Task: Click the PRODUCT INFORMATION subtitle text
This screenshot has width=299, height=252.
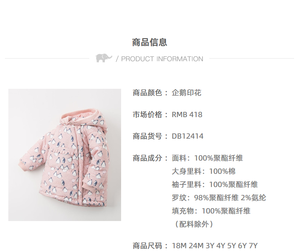Action: click(x=162, y=59)
